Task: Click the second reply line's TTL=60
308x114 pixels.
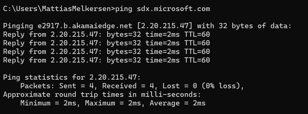Action: pyautogui.click(x=197, y=43)
